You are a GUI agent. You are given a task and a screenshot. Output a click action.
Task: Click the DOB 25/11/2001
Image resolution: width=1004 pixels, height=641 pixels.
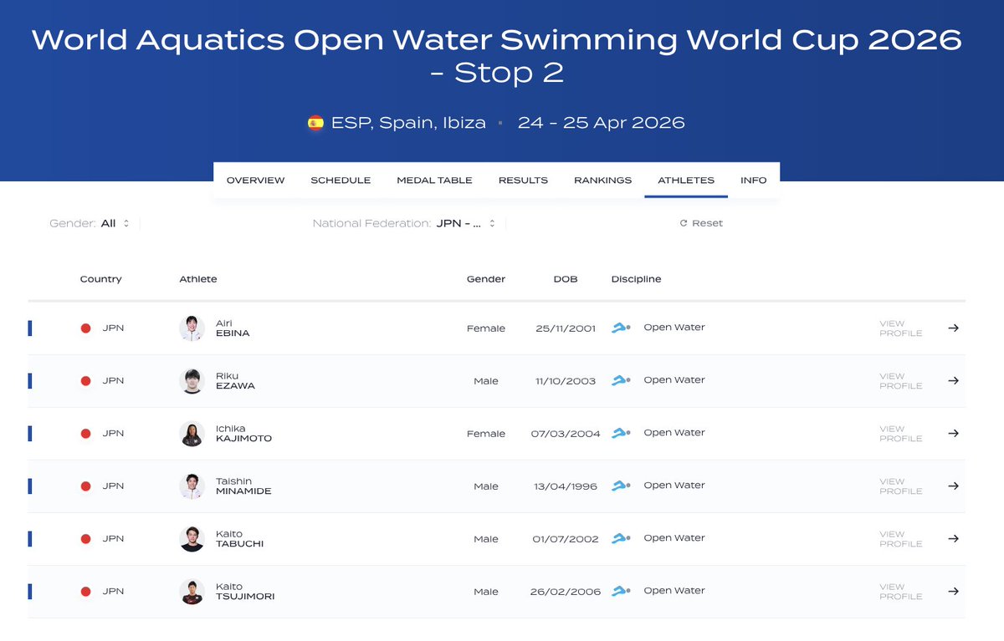coord(566,328)
